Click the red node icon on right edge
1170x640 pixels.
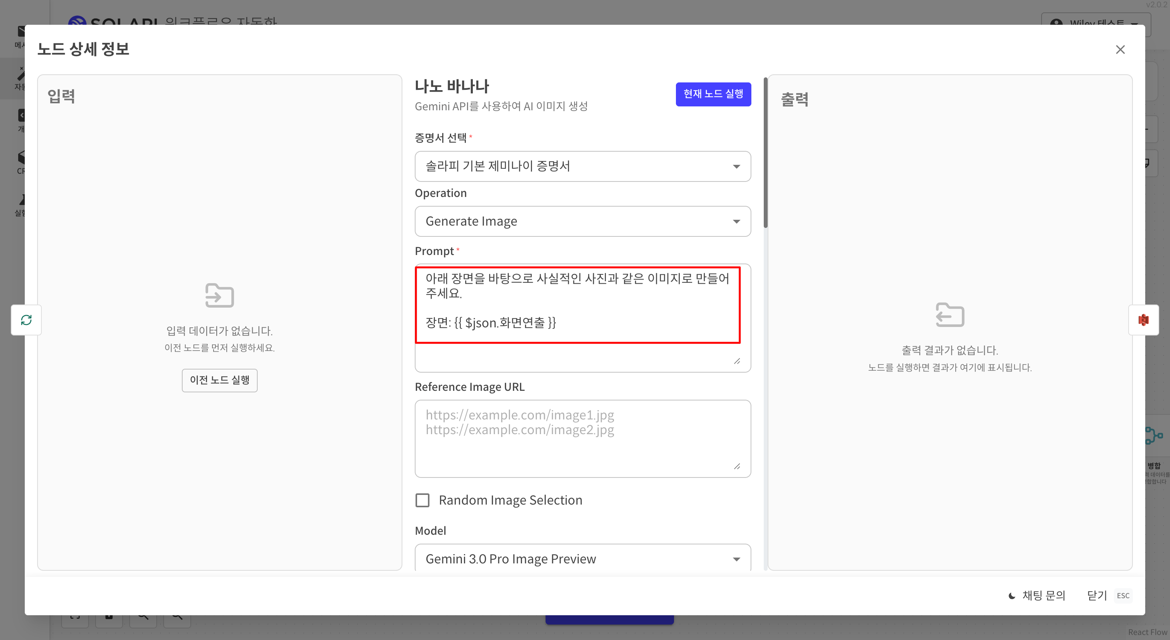point(1143,320)
